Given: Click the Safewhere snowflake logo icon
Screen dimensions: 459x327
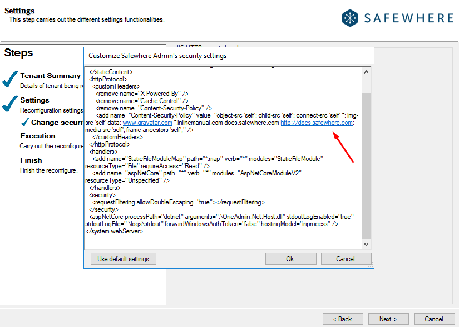Looking at the screenshot, I should (x=351, y=18).
